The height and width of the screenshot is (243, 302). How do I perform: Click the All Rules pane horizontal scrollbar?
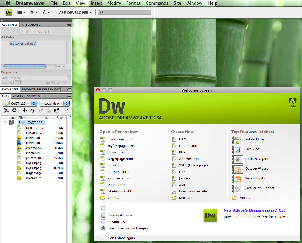pyautogui.click(x=25, y=66)
